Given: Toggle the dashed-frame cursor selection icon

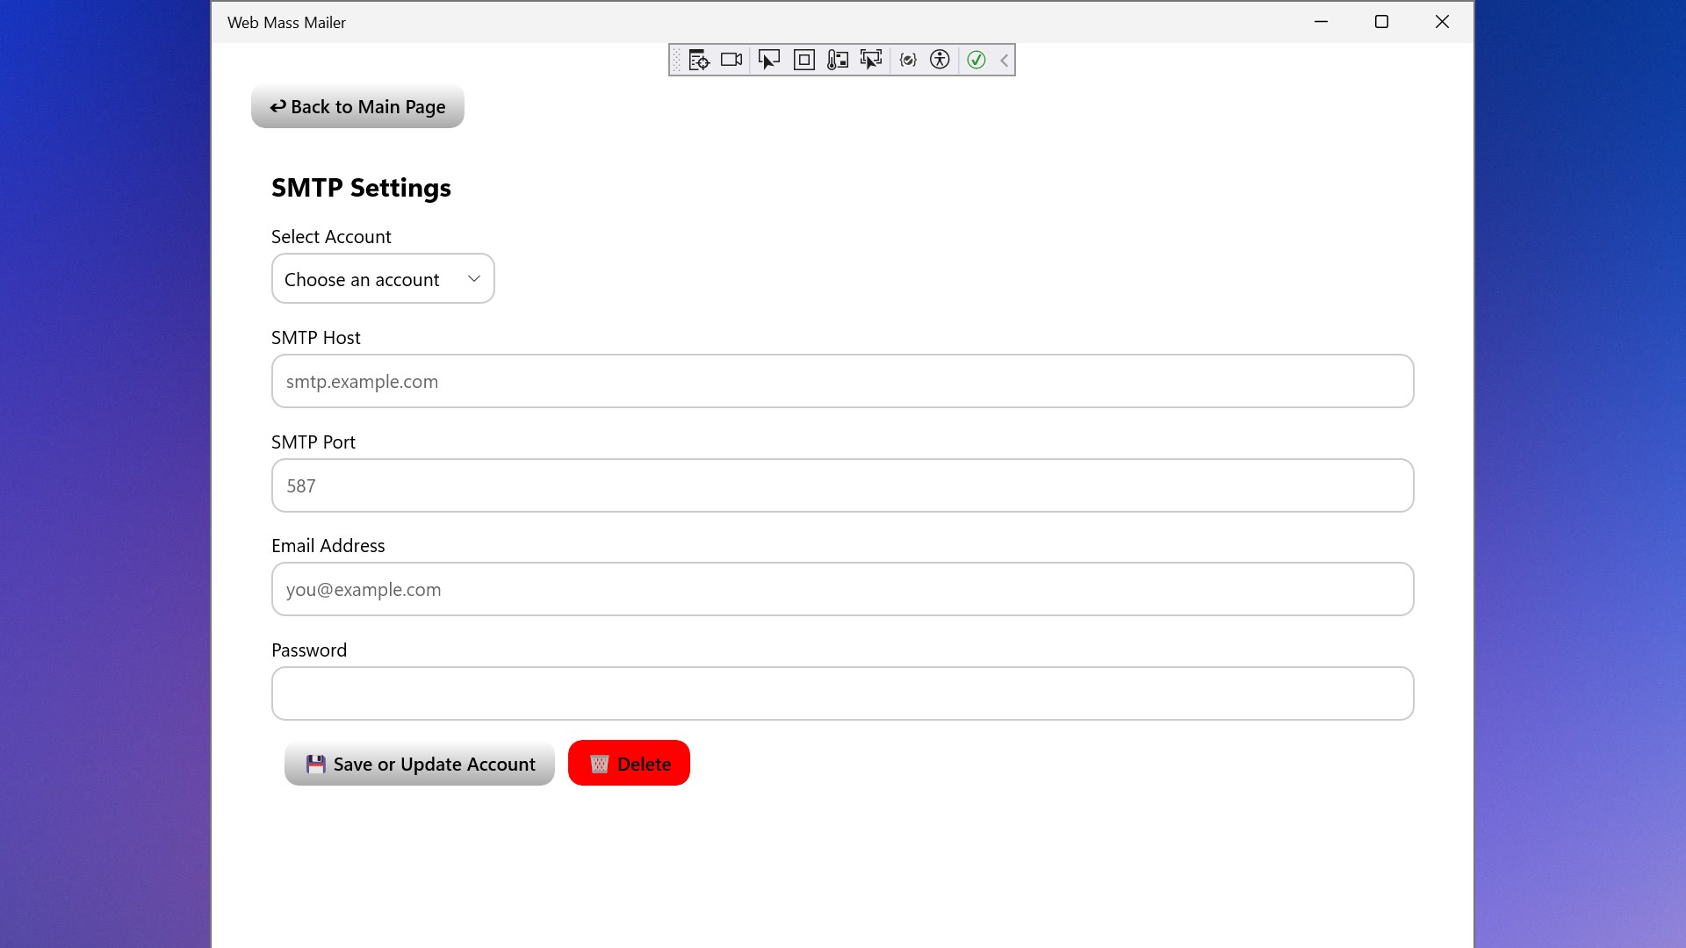Looking at the screenshot, I should pyautogui.click(x=871, y=60).
